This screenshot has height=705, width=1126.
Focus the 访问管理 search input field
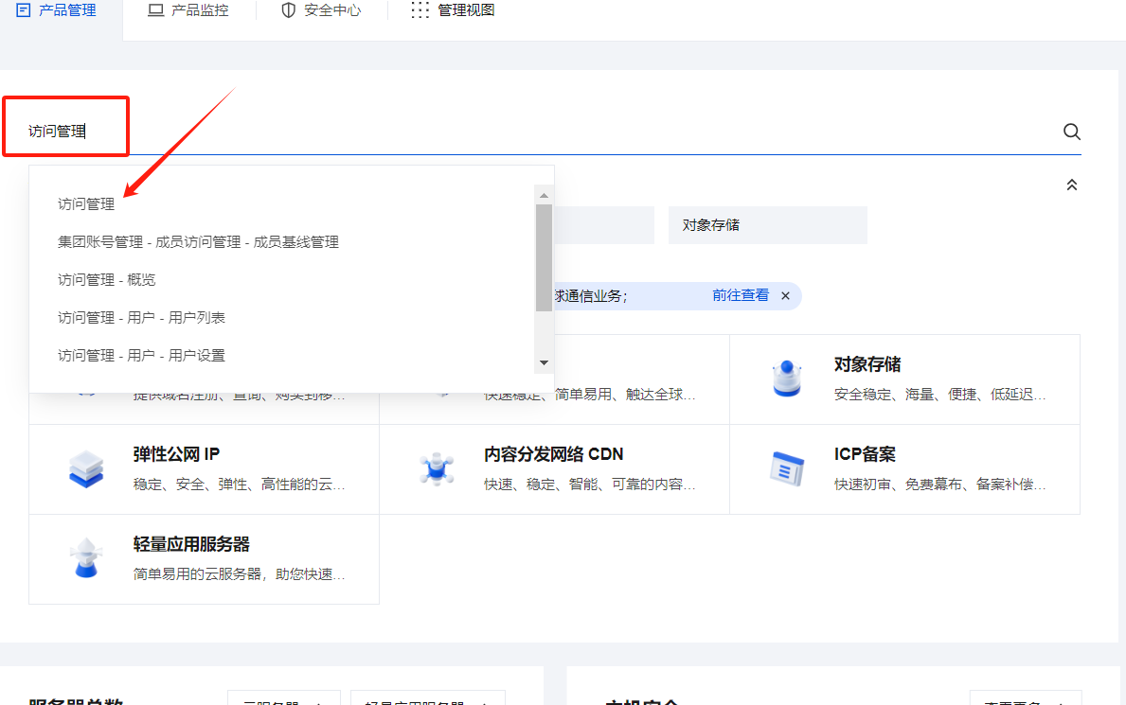[x=543, y=132]
